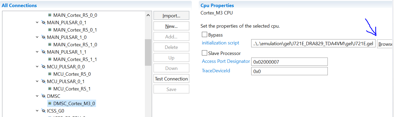Image resolution: width=394 pixels, height=117 pixels.
Task: Click the connection icon beside ICSS_G0
Action: (x=43, y=111)
